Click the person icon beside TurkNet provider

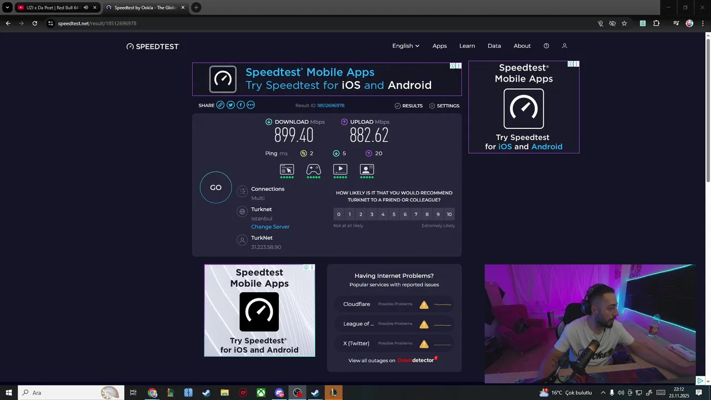(x=242, y=240)
